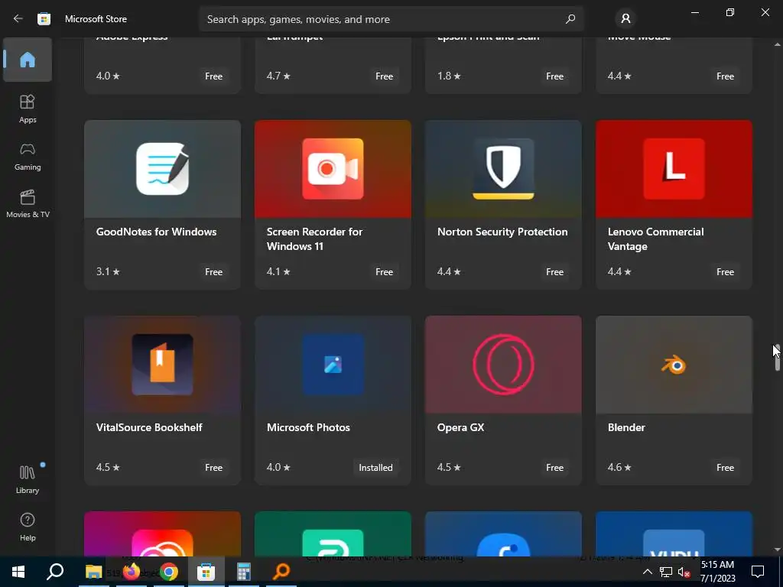This screenshot has height=587, width=783.
Task: Open the Opera GX app icon
Action: tap(503, 365)
